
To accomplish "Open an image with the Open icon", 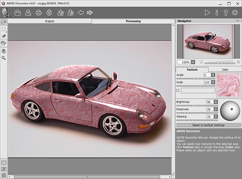I will 18,13.
